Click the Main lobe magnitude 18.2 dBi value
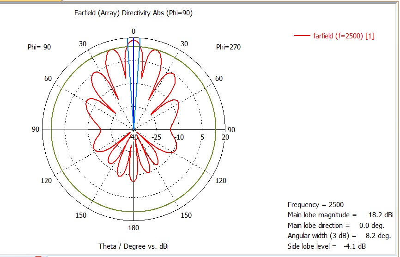400x257 pixels. coord(381,215)
